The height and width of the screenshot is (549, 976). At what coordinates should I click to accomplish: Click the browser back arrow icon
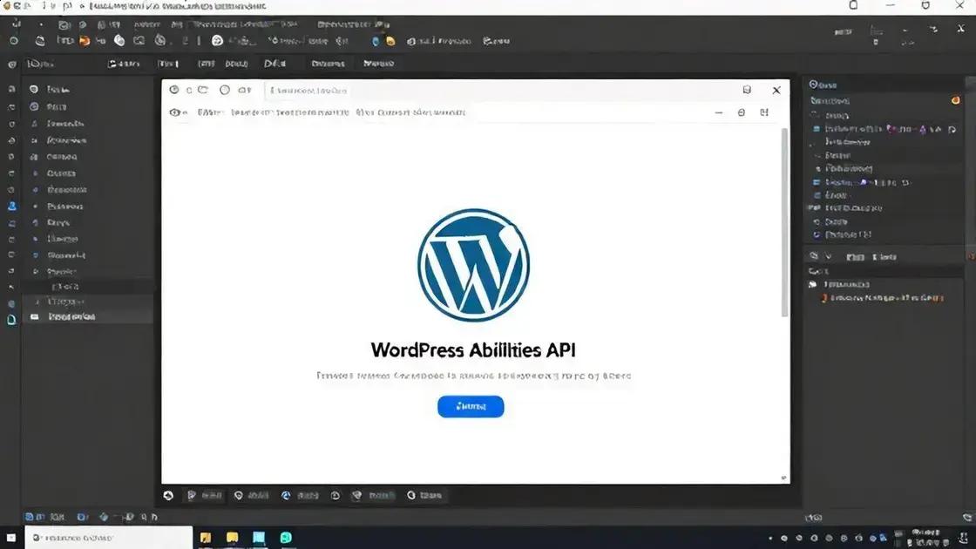click(x=173, y=90)
